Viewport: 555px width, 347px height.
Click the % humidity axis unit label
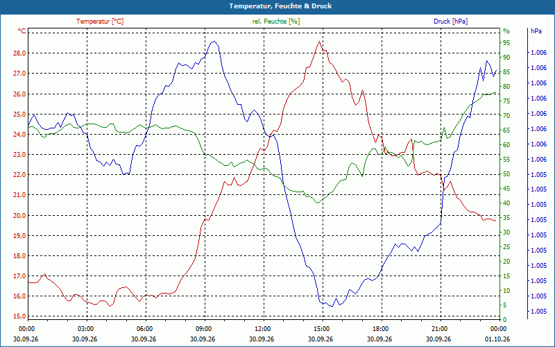click(506, 31)
